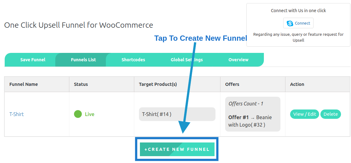Viewport: 351px width, 163px height.
Task: Click the One Click Upsell Funnel heading
Action: tap(79, 25)
